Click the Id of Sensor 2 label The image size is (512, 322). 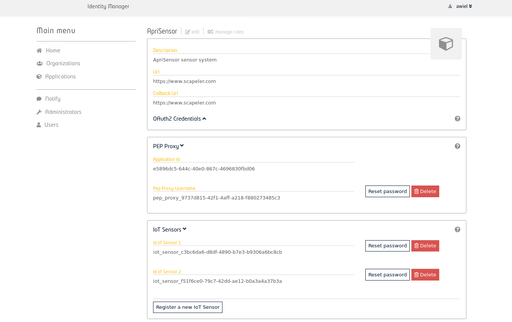[x=167, y=272]
